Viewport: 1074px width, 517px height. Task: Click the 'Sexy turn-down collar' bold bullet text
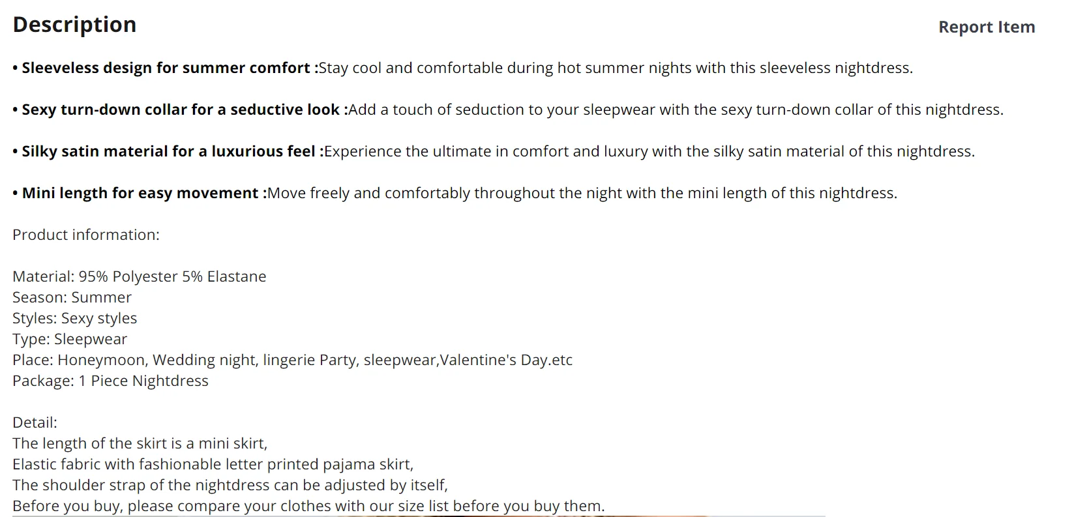pos(181,110)
